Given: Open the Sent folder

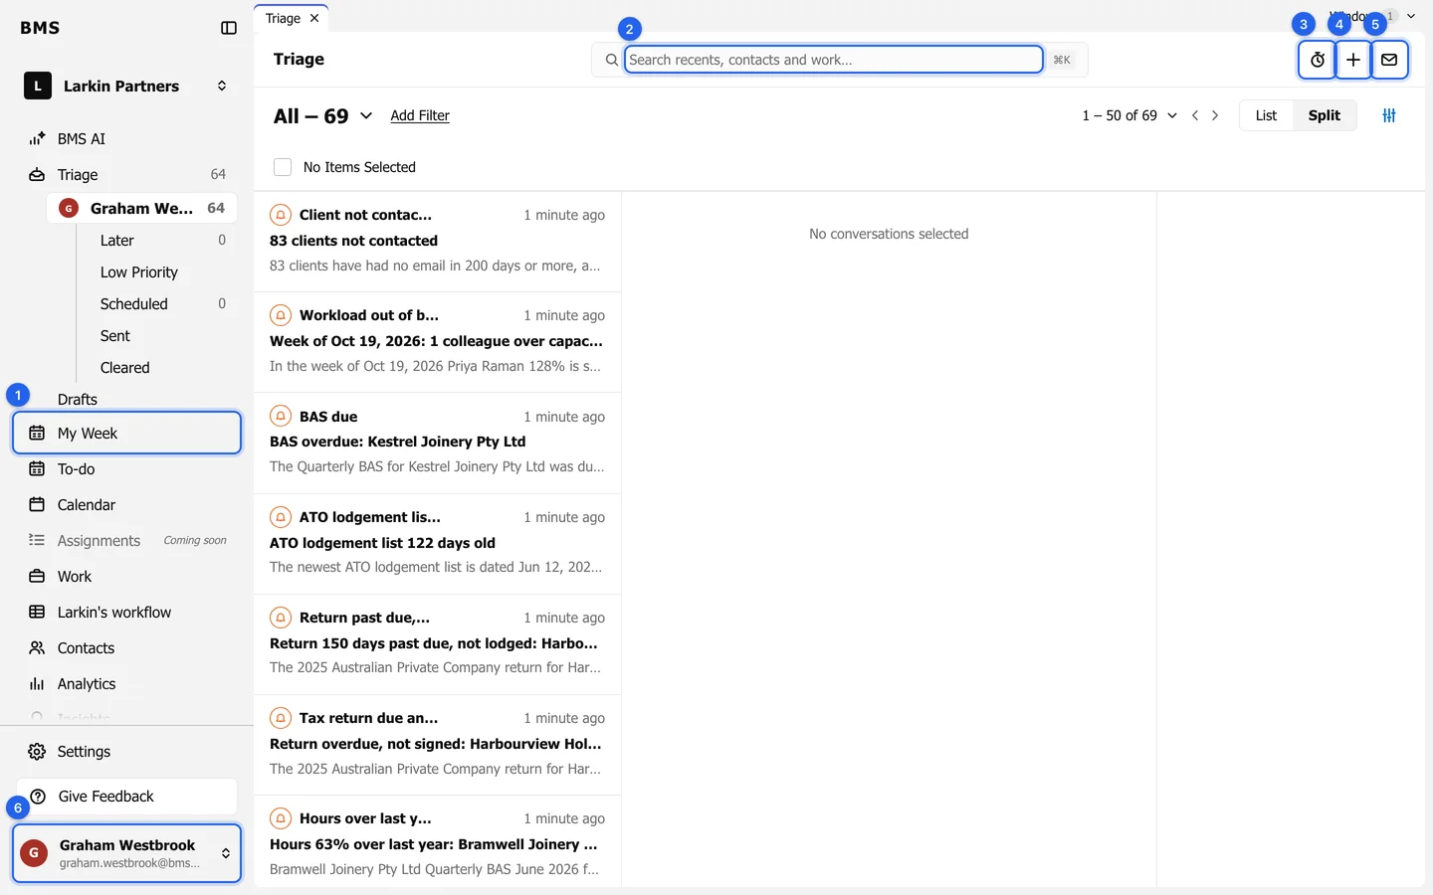Looking at the screenshot, I should (x=162, y=336).
